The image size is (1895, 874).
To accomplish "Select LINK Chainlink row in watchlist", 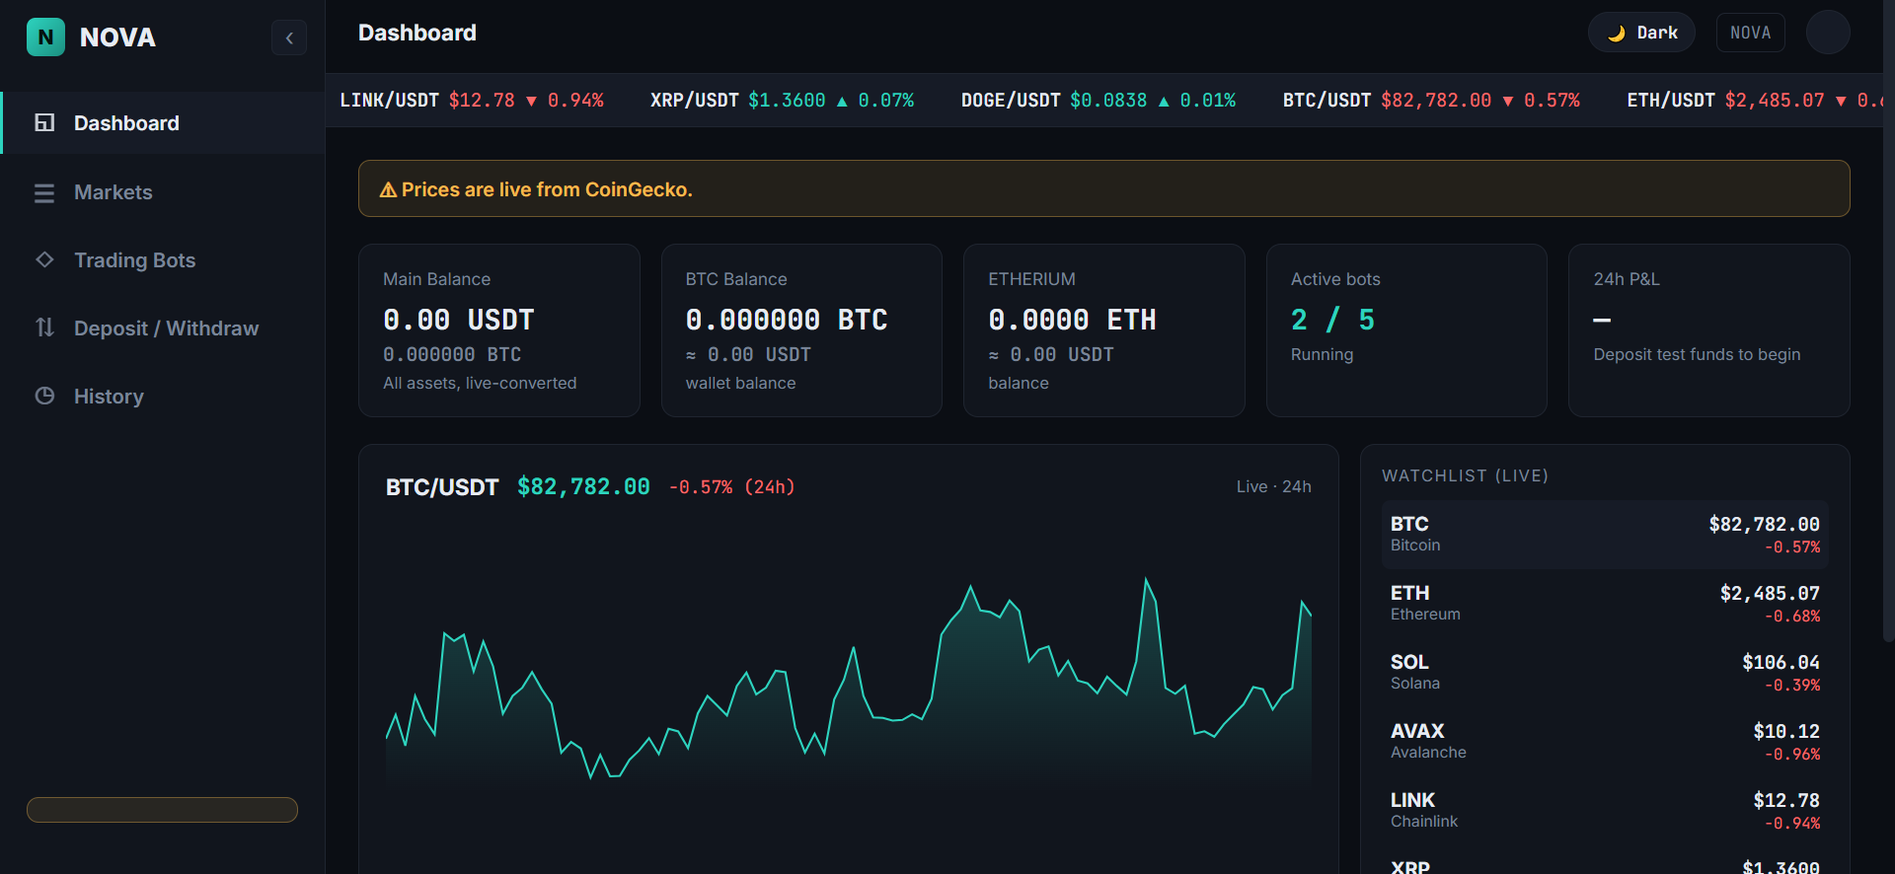I will [1605, 811].
